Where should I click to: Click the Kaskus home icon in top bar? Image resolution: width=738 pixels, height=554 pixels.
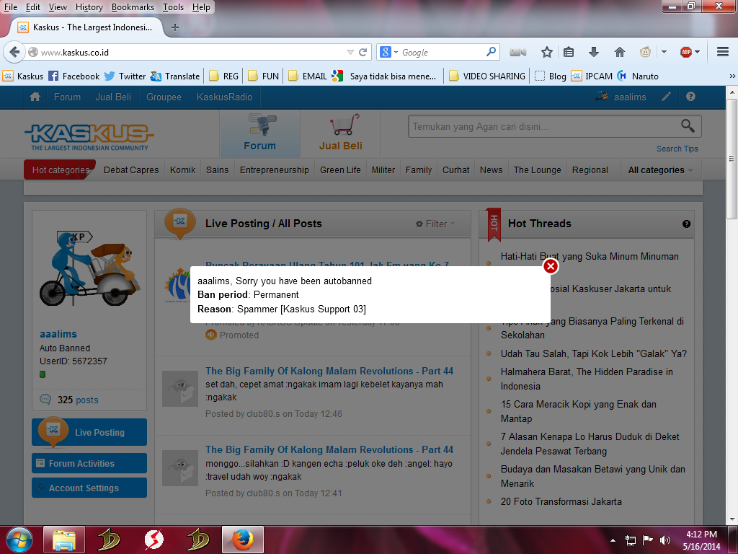coord(35,97)
